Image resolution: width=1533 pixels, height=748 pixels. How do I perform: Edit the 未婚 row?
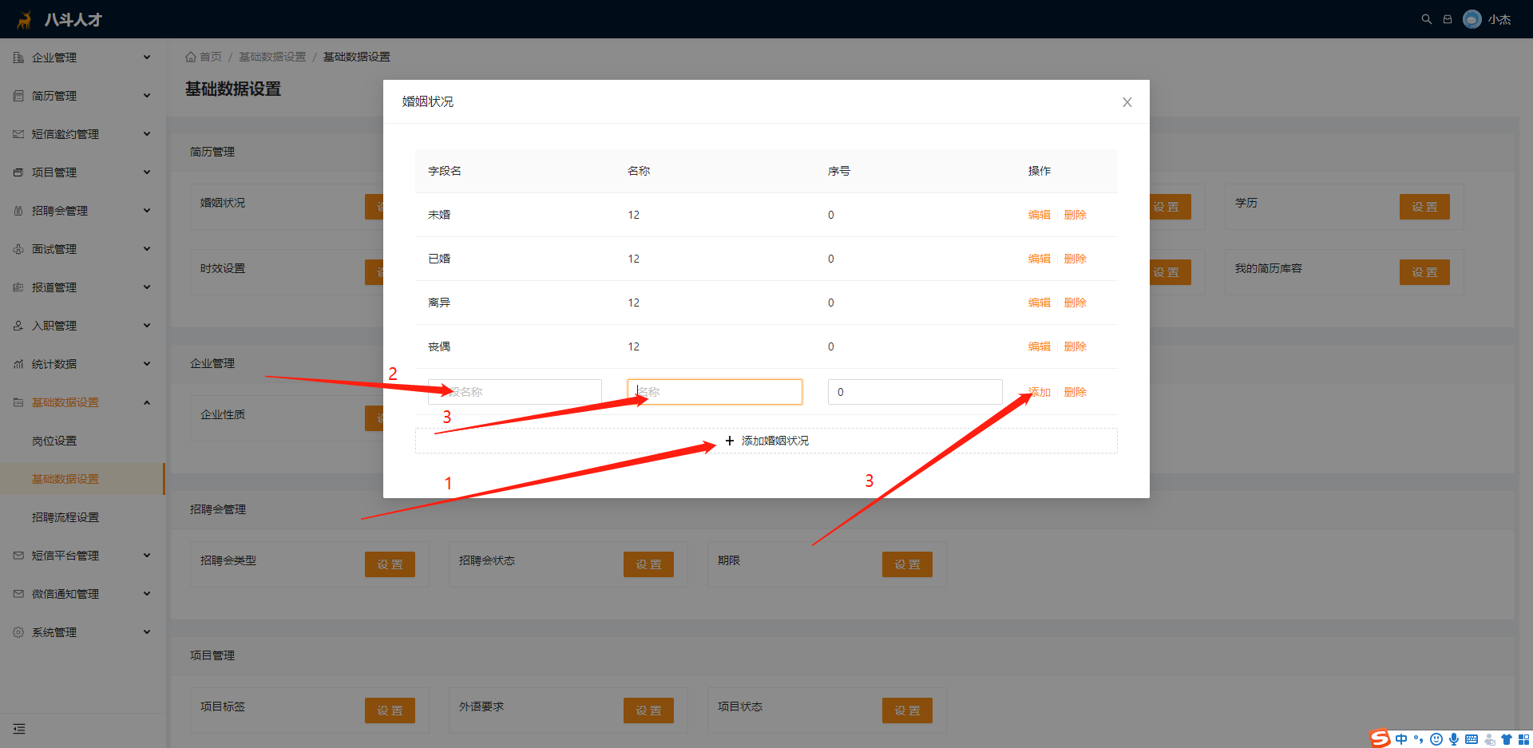click(x=1039, y=215)
